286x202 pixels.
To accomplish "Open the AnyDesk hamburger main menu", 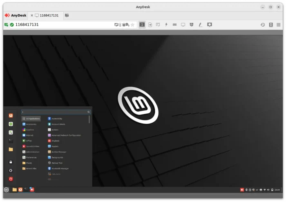I will (278, 25).
